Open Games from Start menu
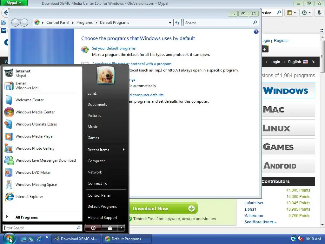 click(x=106, y=138)
